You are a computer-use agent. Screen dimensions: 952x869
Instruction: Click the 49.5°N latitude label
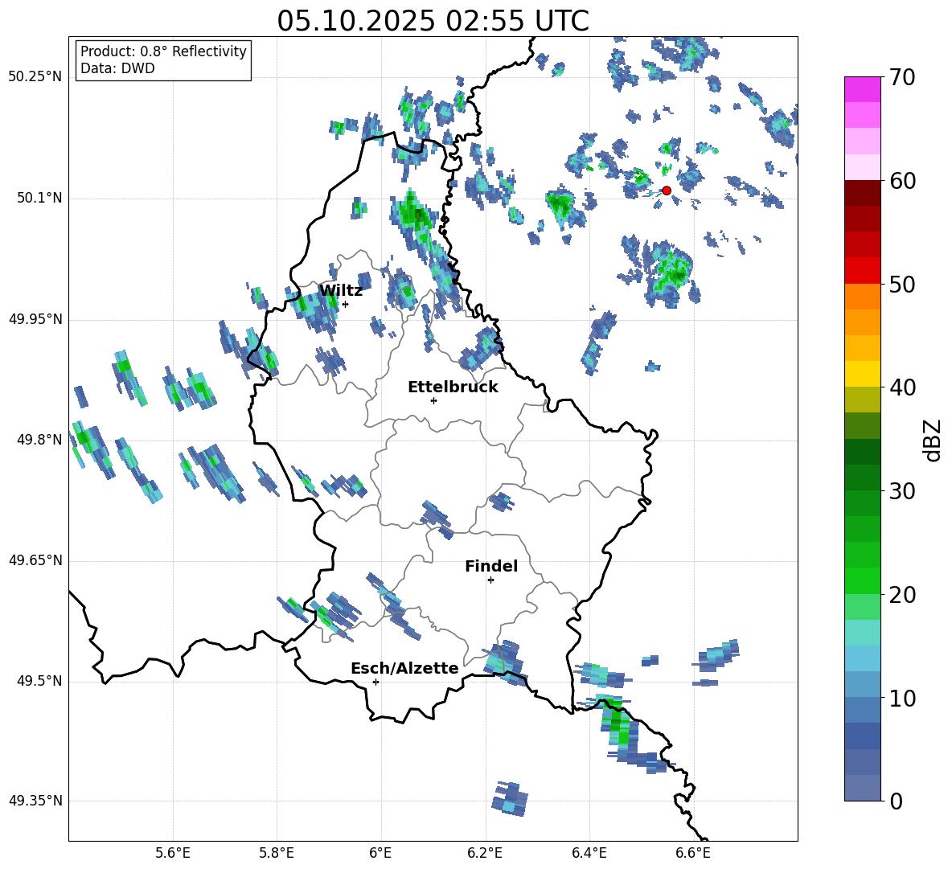click(39, 681)
